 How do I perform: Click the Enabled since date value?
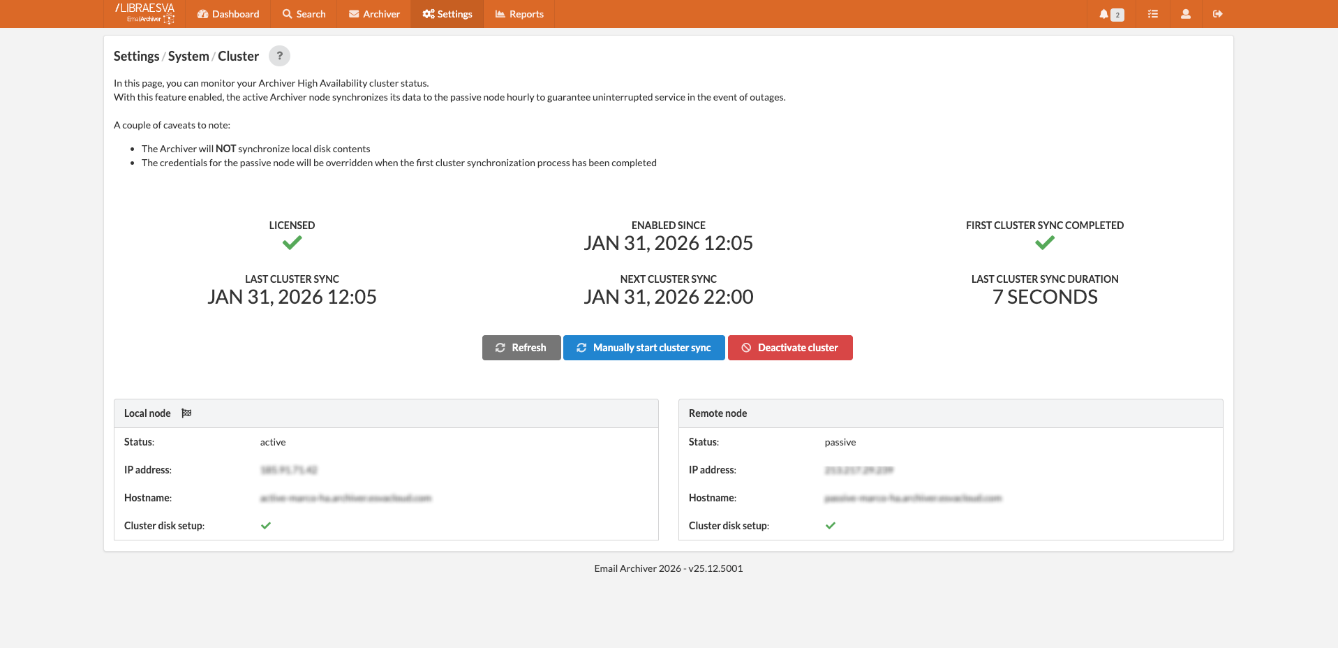(669, 243)
